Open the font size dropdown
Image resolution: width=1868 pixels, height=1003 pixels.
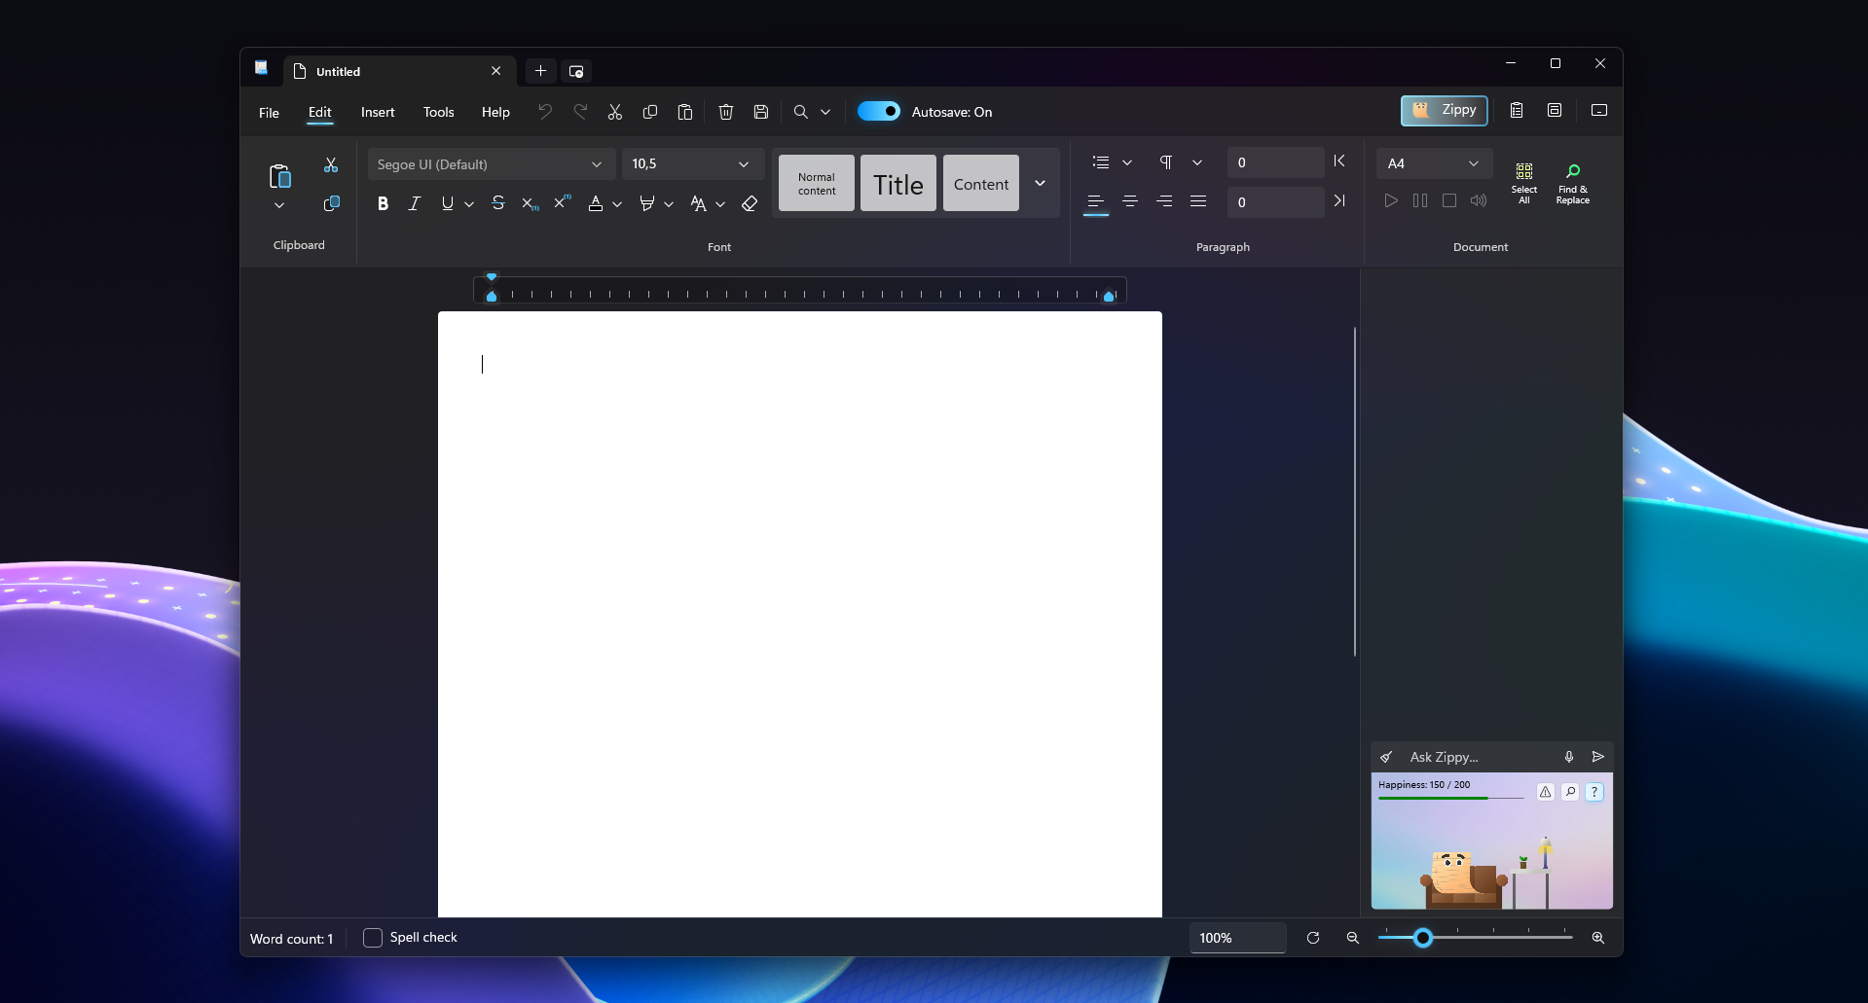pos(691,163)
